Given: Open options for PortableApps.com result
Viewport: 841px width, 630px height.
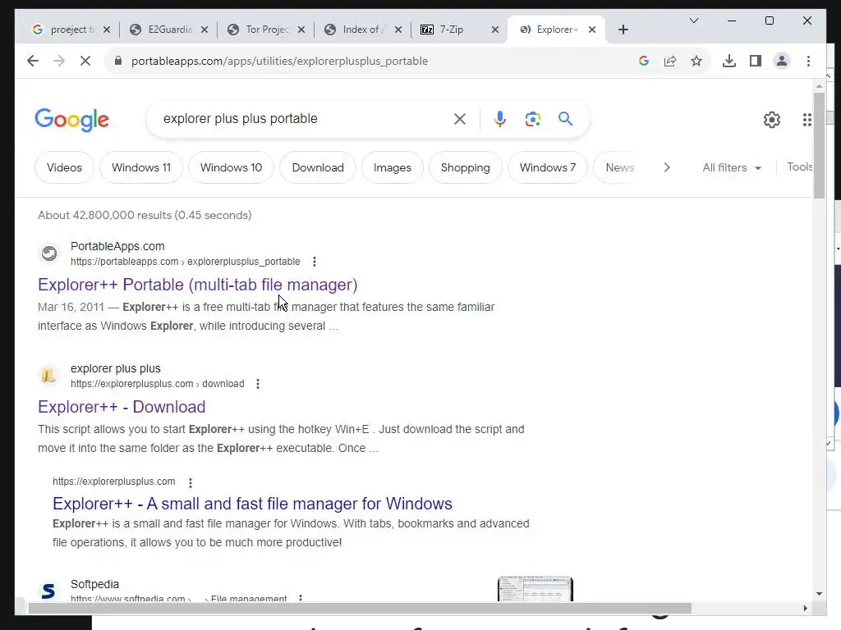Looking at the screenshot, I should (315, 262).
